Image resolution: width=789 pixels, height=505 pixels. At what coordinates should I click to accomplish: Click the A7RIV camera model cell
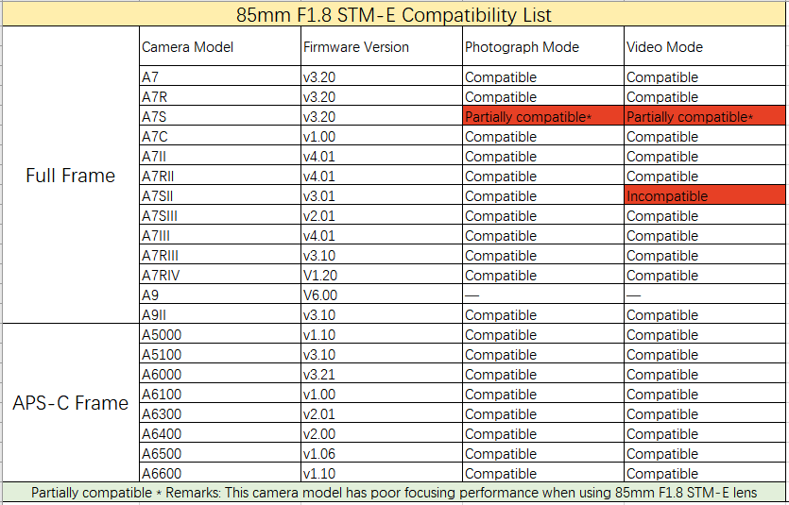pos(219,276)
